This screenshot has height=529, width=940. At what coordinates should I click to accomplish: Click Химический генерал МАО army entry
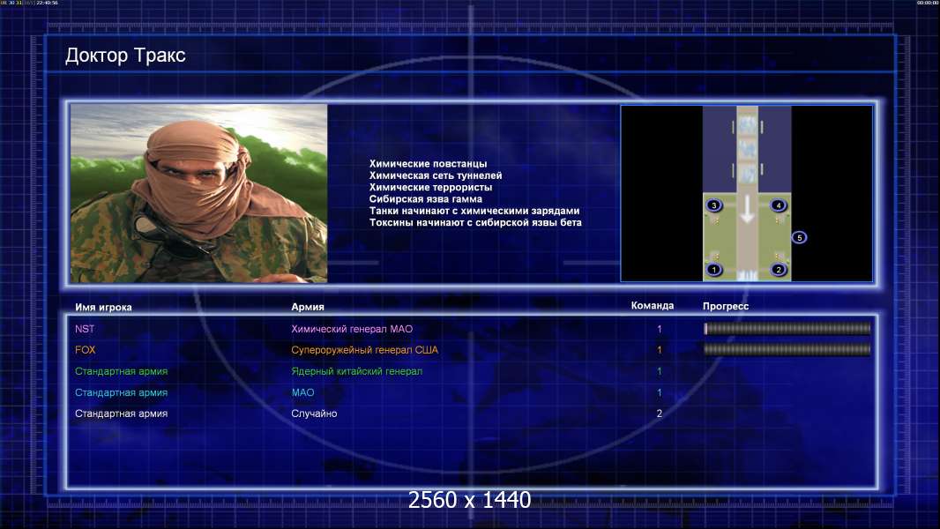[352, 329]
